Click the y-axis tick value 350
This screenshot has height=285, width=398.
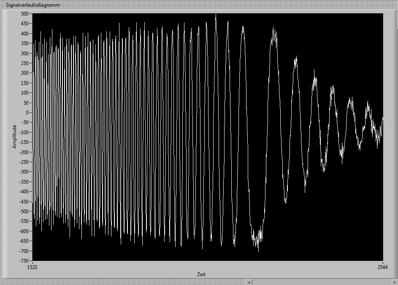click(x=24, y=43)
